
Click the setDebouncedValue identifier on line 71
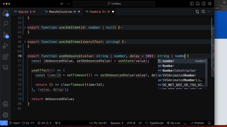93,61
